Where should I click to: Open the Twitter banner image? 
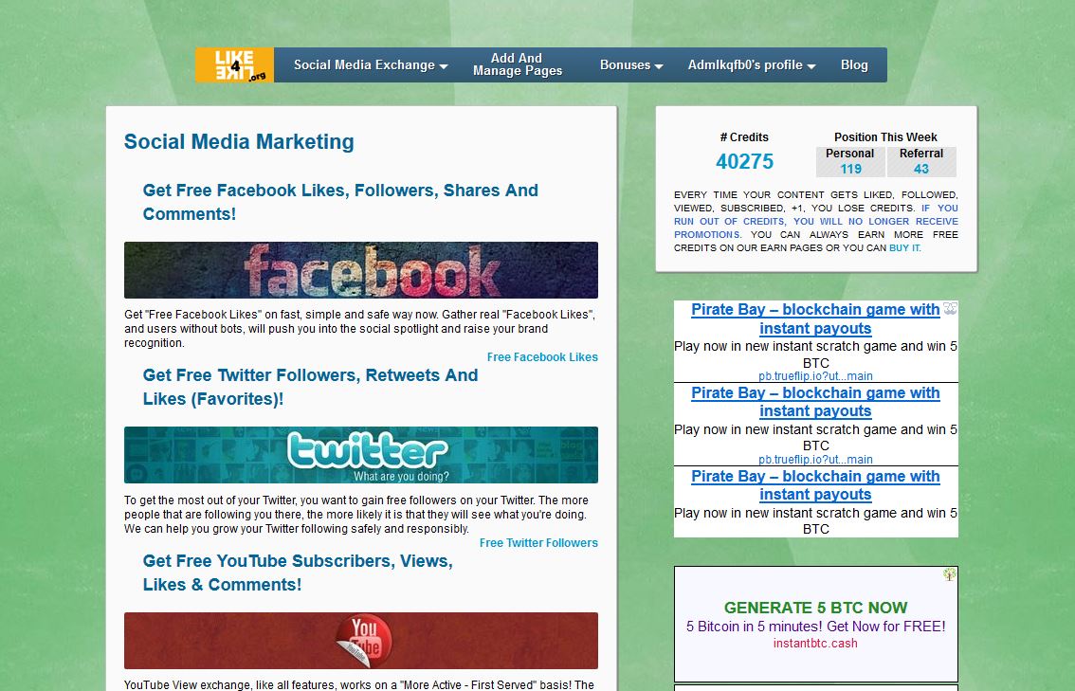(x=360, y=455)
